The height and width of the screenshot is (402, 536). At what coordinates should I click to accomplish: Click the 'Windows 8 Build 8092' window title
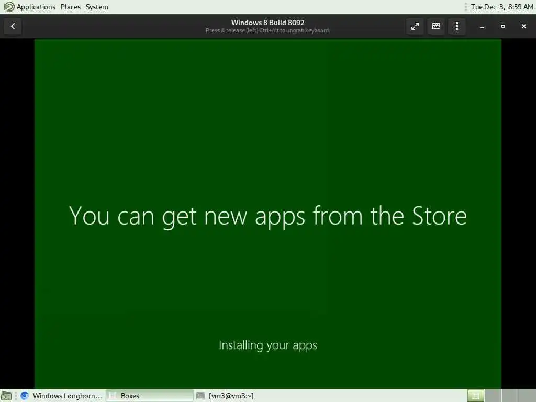[x=267, y=23]
